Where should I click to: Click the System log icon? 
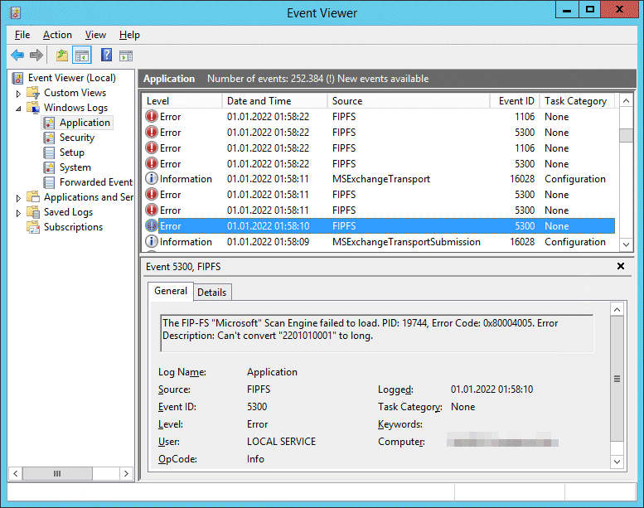[x=49, y=167]
